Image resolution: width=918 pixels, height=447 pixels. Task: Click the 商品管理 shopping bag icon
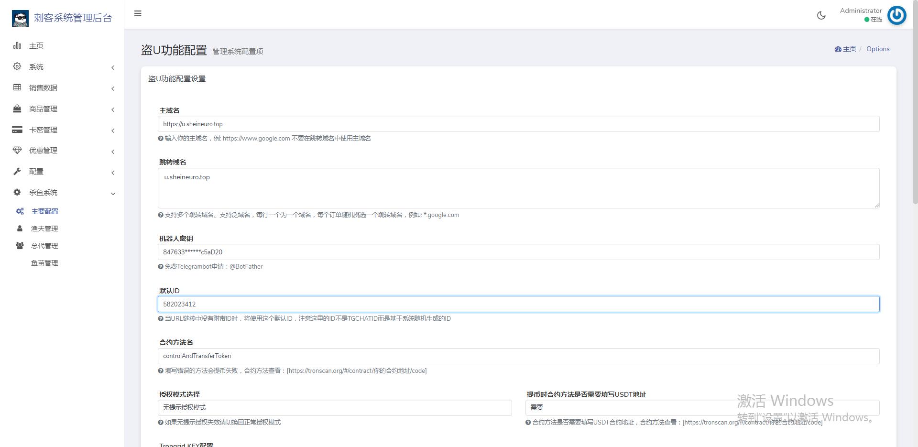click(17, 109)
